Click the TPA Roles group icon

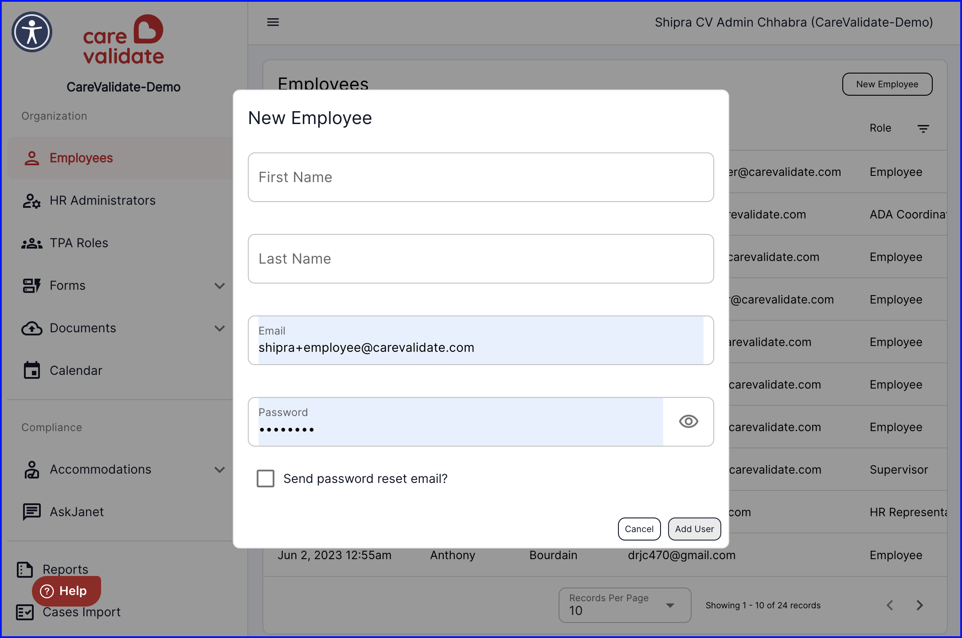(x=32, y=243)
